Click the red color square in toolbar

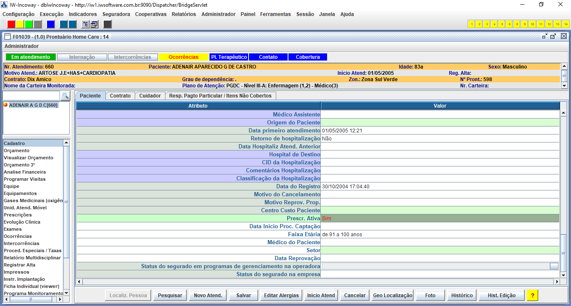pos(11,24)
